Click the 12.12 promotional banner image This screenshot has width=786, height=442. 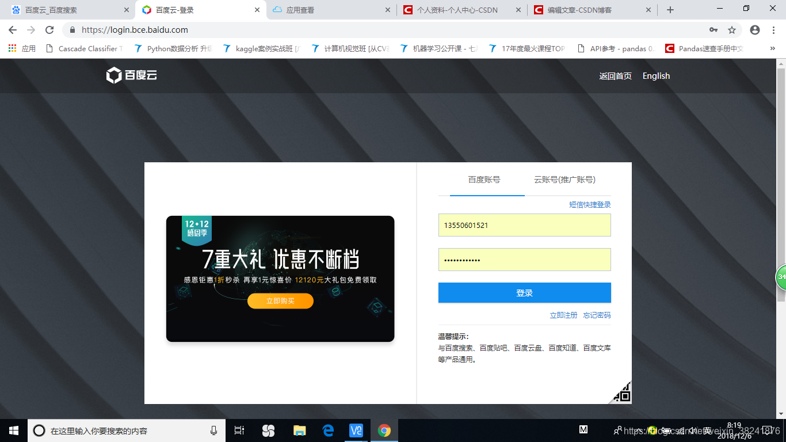coord(280,279)
